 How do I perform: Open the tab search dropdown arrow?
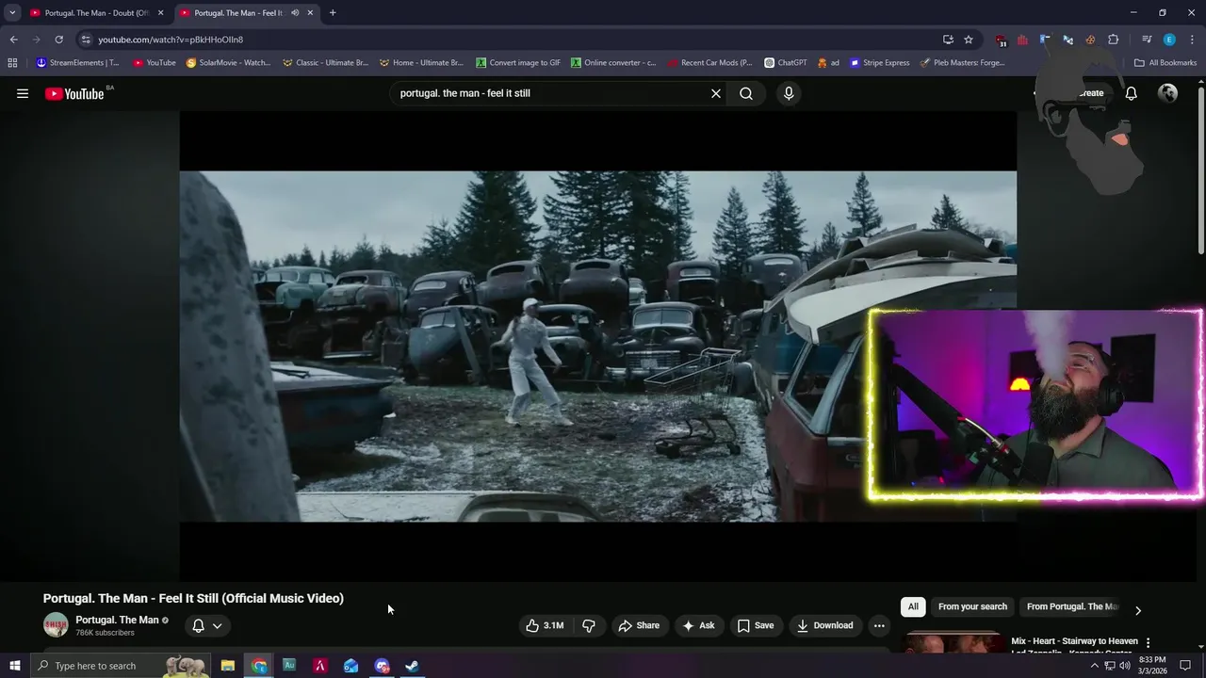pyautogui.click(x=12, y=13)
